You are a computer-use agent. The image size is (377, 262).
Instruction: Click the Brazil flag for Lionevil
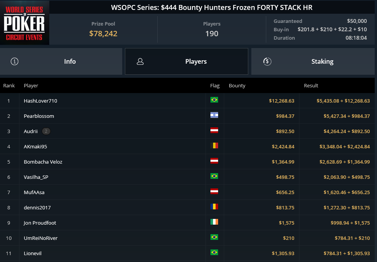214,252
